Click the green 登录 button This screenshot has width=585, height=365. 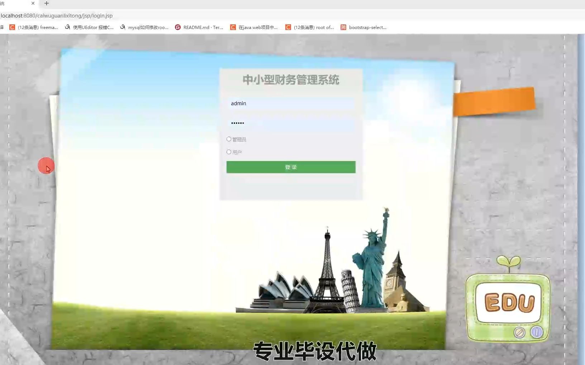click(291, 167)
